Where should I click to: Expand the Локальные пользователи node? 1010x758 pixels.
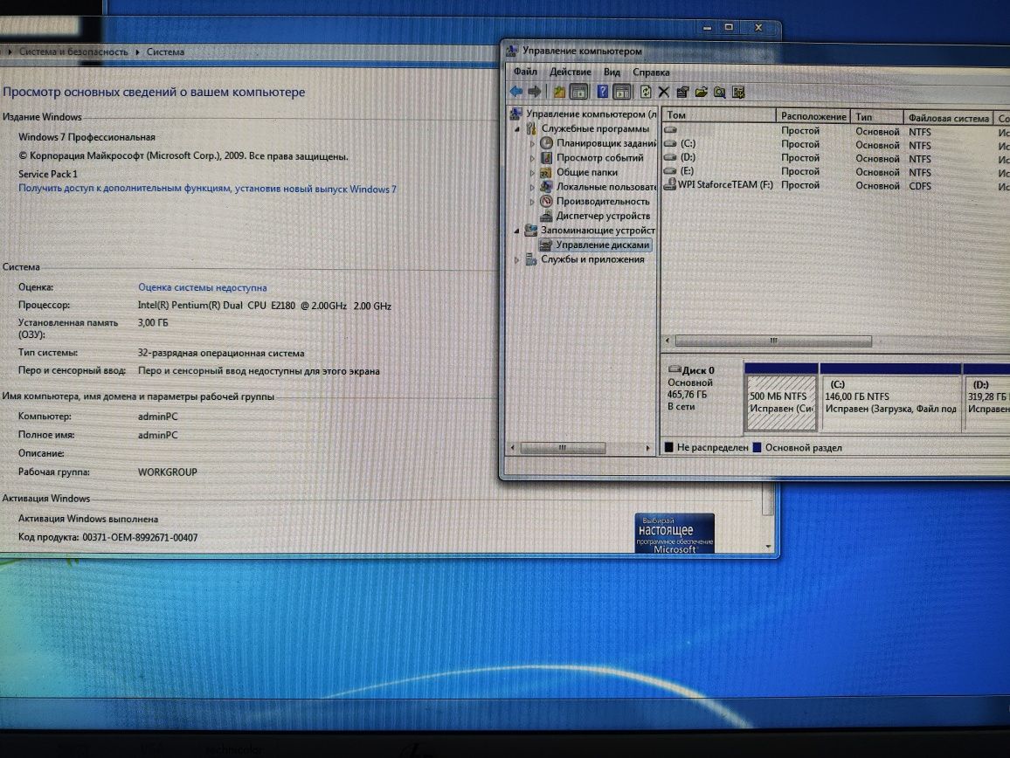[x=532, y=188]
